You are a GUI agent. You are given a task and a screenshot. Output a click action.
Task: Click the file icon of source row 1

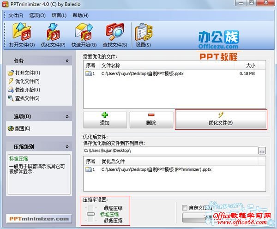point(88,73)
